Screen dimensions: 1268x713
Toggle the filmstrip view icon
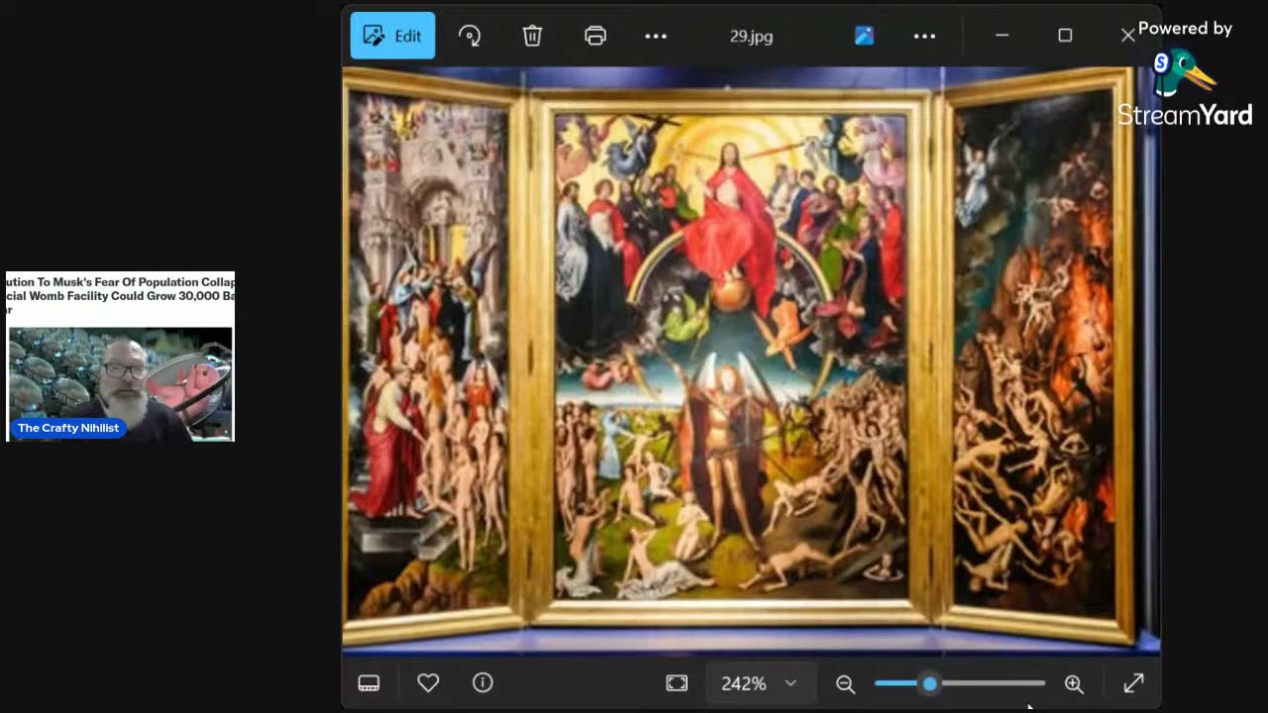point(369,683)
